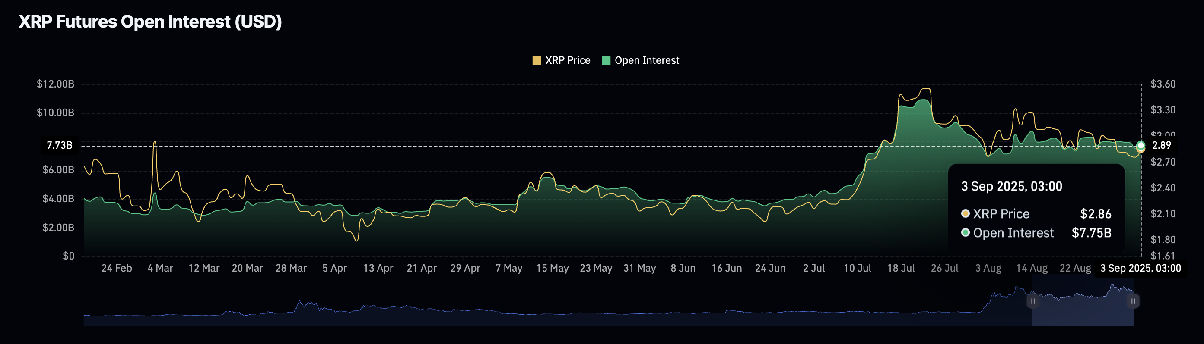Click the 2.89 right axis value label
This screenshot has height=344, width=1204.
click(x=1162, y=145)
